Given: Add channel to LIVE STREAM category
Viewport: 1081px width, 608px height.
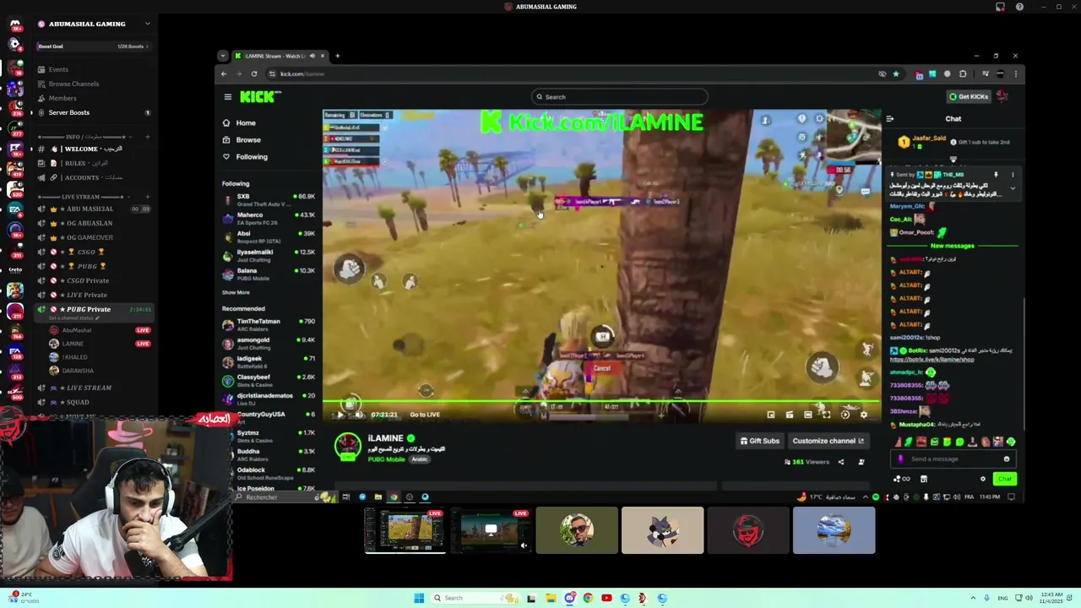Looking at the screenshot, I should pyautogui.click(x=147, y=197).
